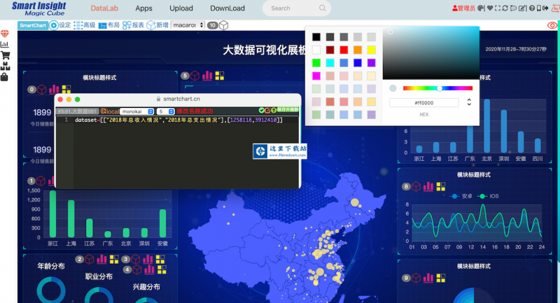Open the Apps menu
This screenshot has height=303, width=560.
click(x=143, y=8)
